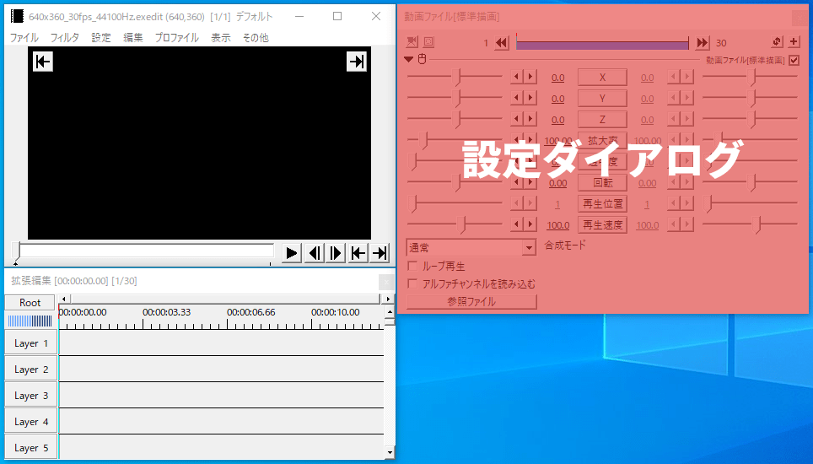
Task: Click the 00:00:03.33 mark on time ruler
Action: [x=166, y=313]
